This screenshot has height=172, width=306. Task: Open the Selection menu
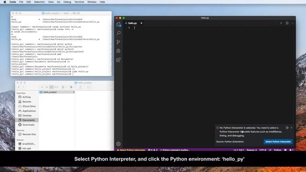[x=39, y=2]
